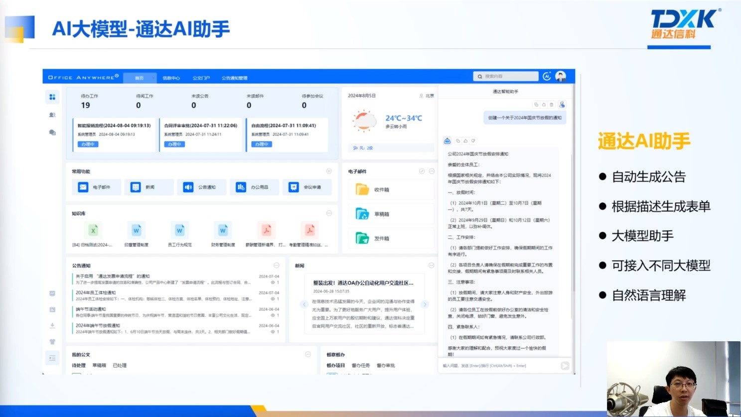
Task: Open the chat bubbles icon in left sidebar
Action: coord(52,133)
